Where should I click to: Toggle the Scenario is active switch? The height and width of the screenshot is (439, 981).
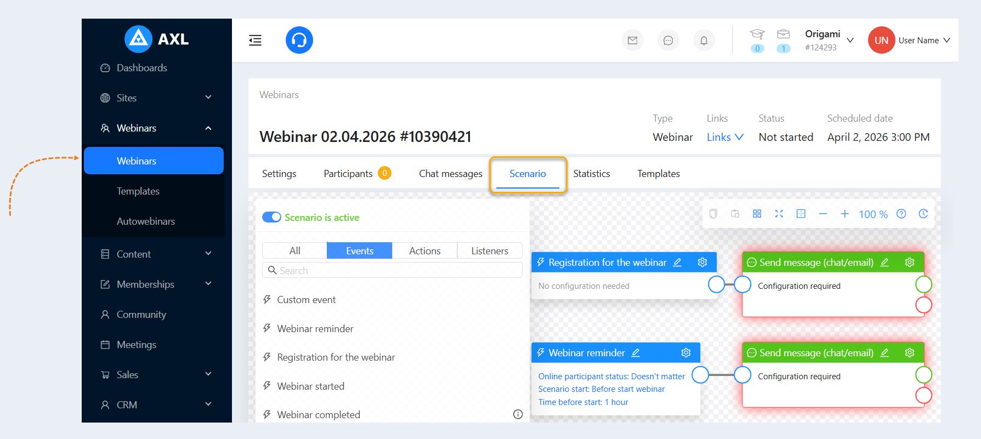271,217
